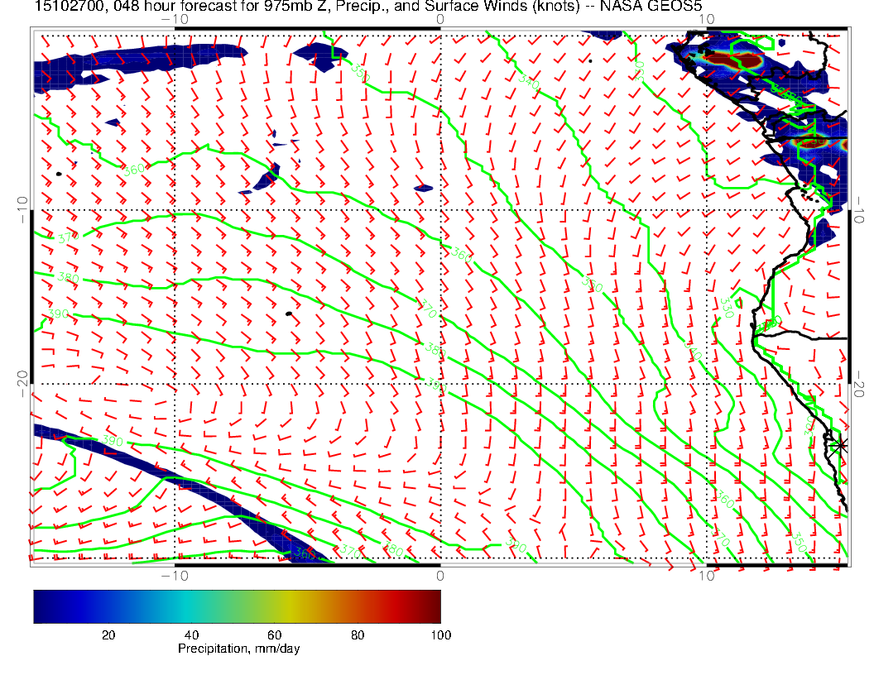
Task: Click the cyan colorbar segment above the 40 tick
Action: pos(191,606)
